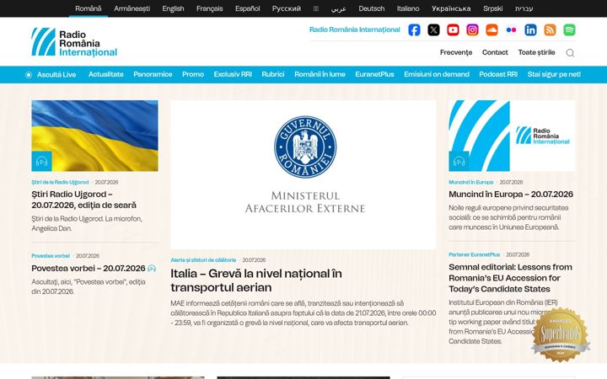
Task: Click the Ukraine flag article thumbnail
Action: click(94, 136)
